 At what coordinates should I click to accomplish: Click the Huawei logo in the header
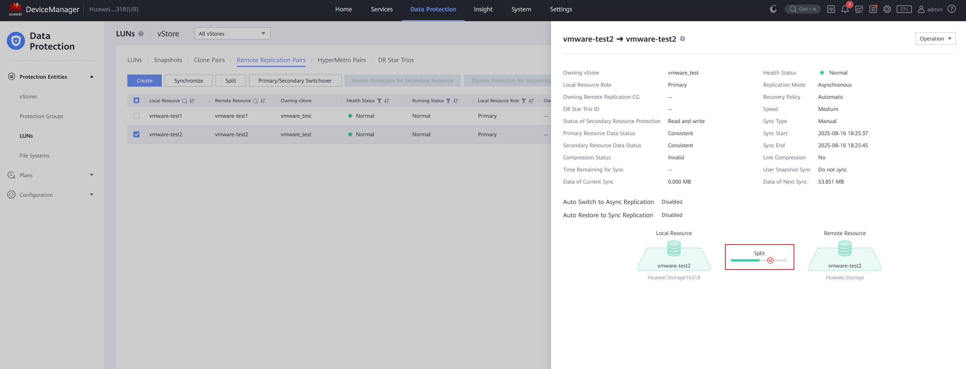pyautogui.click(x=16, y=9)
